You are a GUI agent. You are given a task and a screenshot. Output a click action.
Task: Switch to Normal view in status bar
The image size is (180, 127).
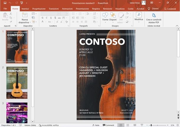tap(121, 125)
